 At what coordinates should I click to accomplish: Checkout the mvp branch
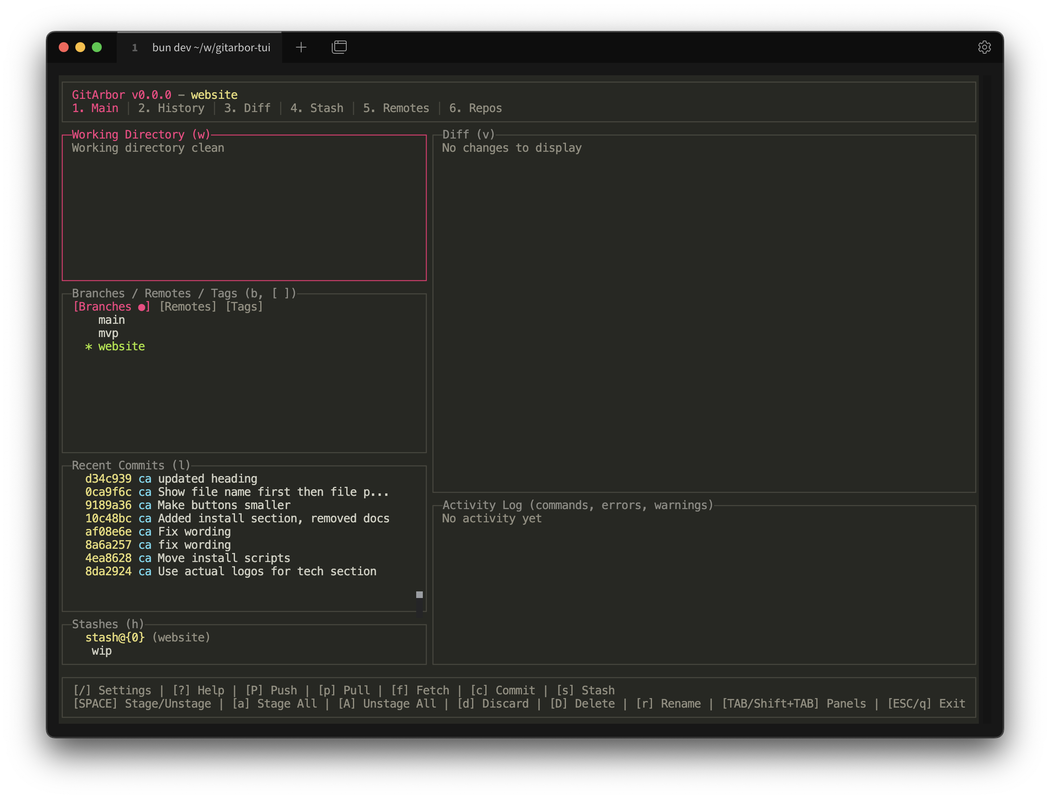pyautogui.click(x=108, y=333)
